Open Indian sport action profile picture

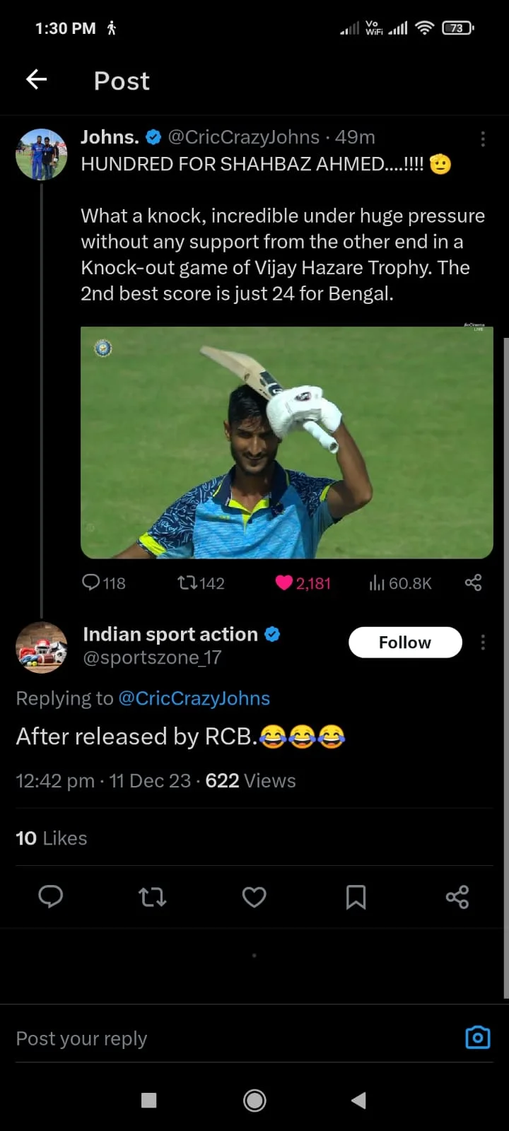click(42, 647)
